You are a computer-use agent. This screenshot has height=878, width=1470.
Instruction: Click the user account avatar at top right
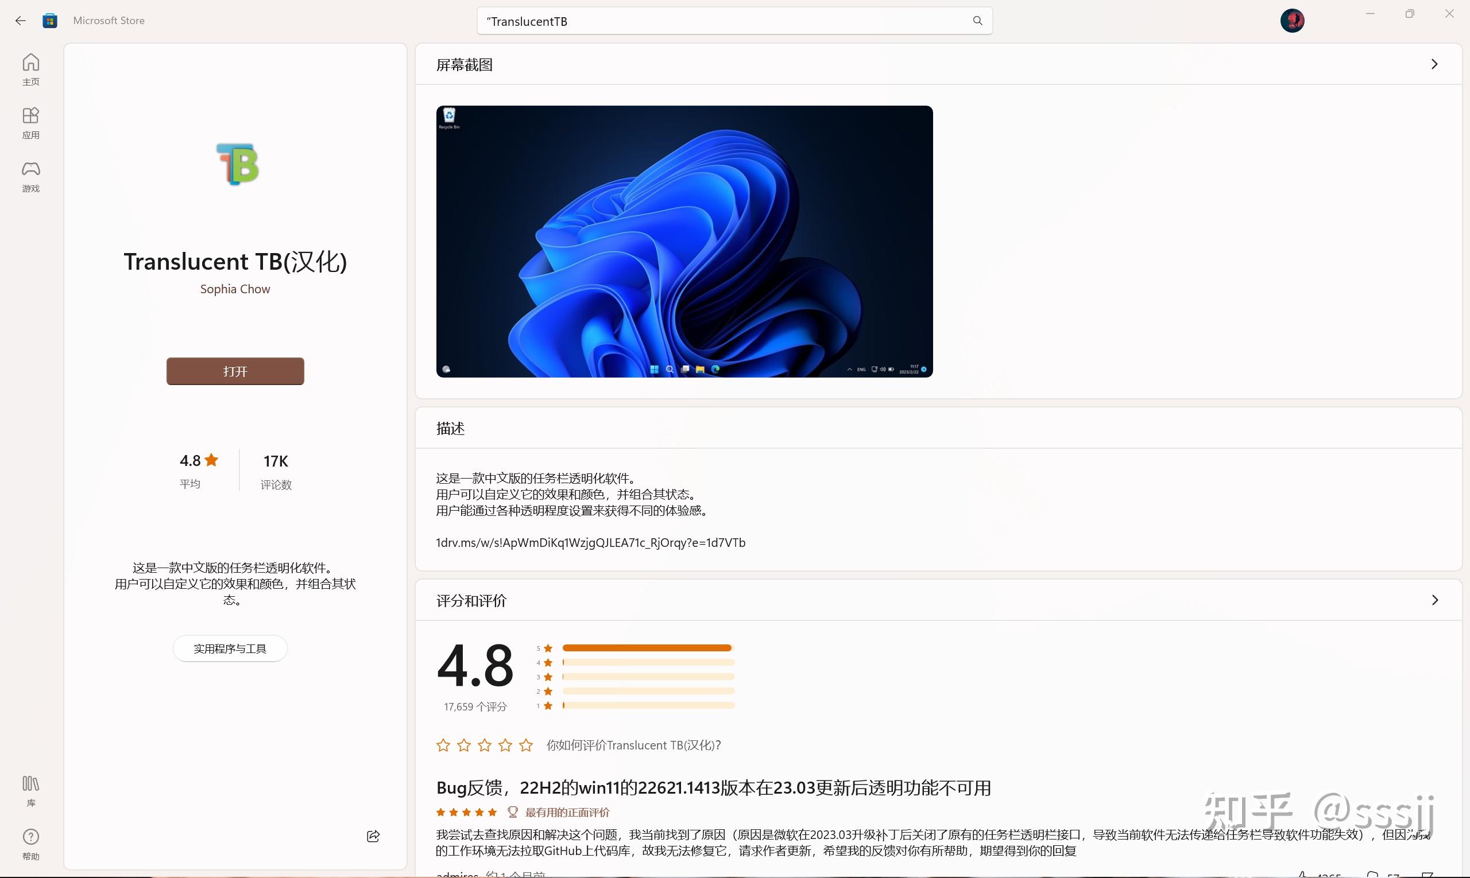pyautogui.click(x=1293, y=20)
